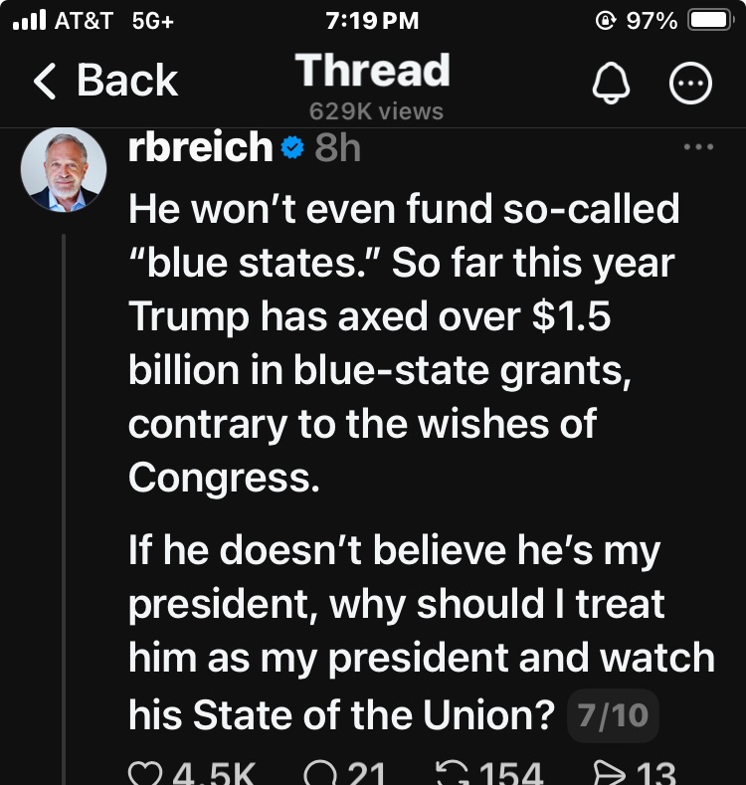Tap the battery icon in status bar
Screen dimensions: 746x785
pos(710,21)
